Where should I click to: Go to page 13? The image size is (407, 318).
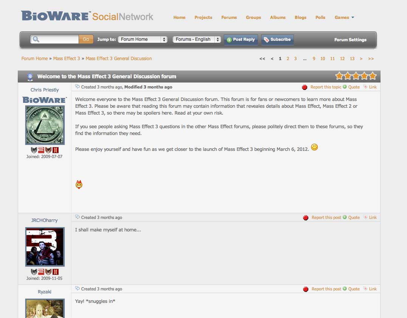352,59
